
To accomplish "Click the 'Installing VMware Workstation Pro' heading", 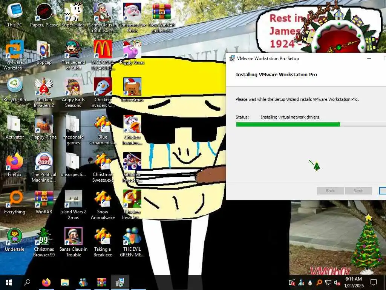I will click(276, 74).
